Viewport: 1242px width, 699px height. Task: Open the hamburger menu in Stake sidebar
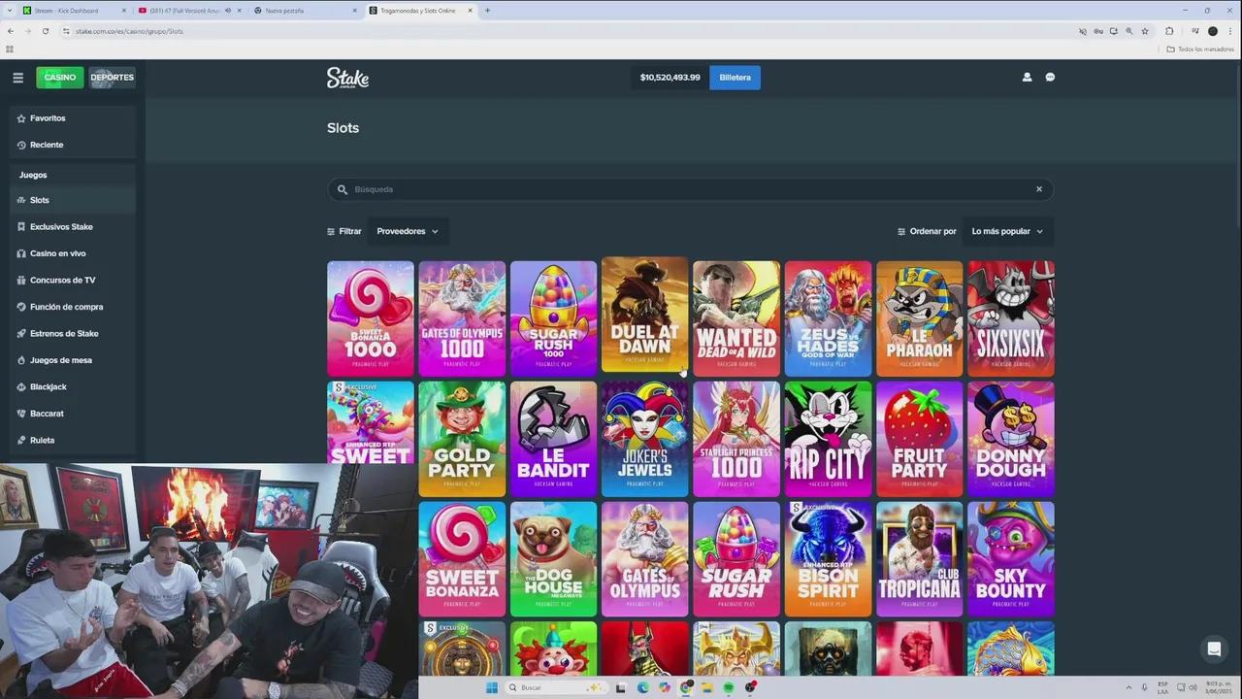point(17,78)
